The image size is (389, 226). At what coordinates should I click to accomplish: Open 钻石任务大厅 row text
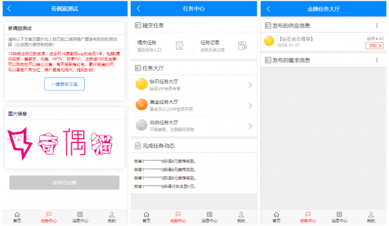tap(164, 82)
